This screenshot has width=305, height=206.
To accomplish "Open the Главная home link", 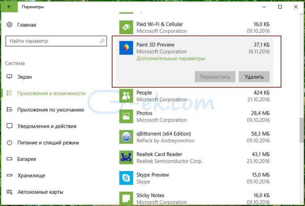I will [26, 25].
